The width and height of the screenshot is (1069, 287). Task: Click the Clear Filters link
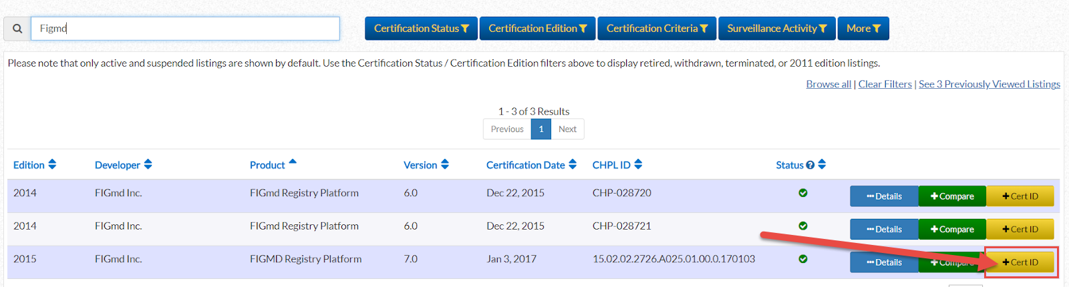885,84
